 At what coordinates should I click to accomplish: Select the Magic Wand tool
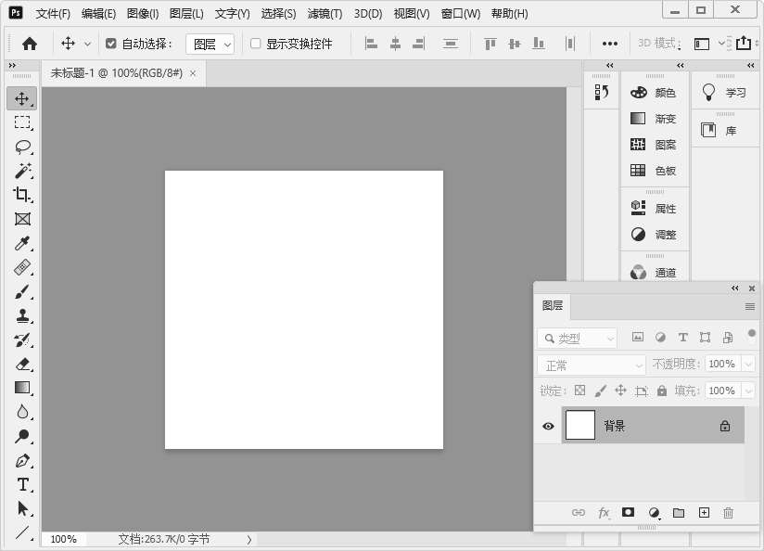point(22,171)
